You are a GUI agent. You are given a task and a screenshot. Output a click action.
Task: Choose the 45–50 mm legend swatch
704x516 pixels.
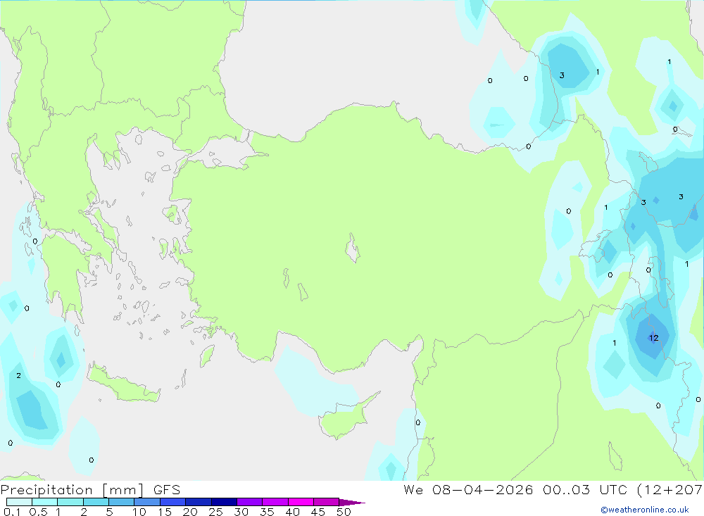[326, 502]
